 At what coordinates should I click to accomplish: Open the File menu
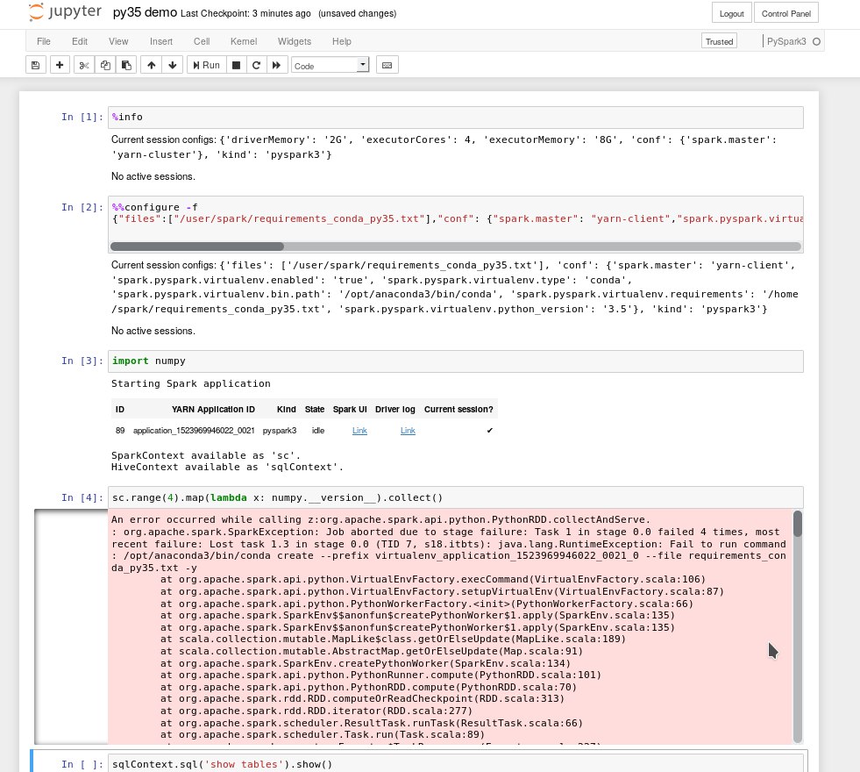tap(44, 41)
